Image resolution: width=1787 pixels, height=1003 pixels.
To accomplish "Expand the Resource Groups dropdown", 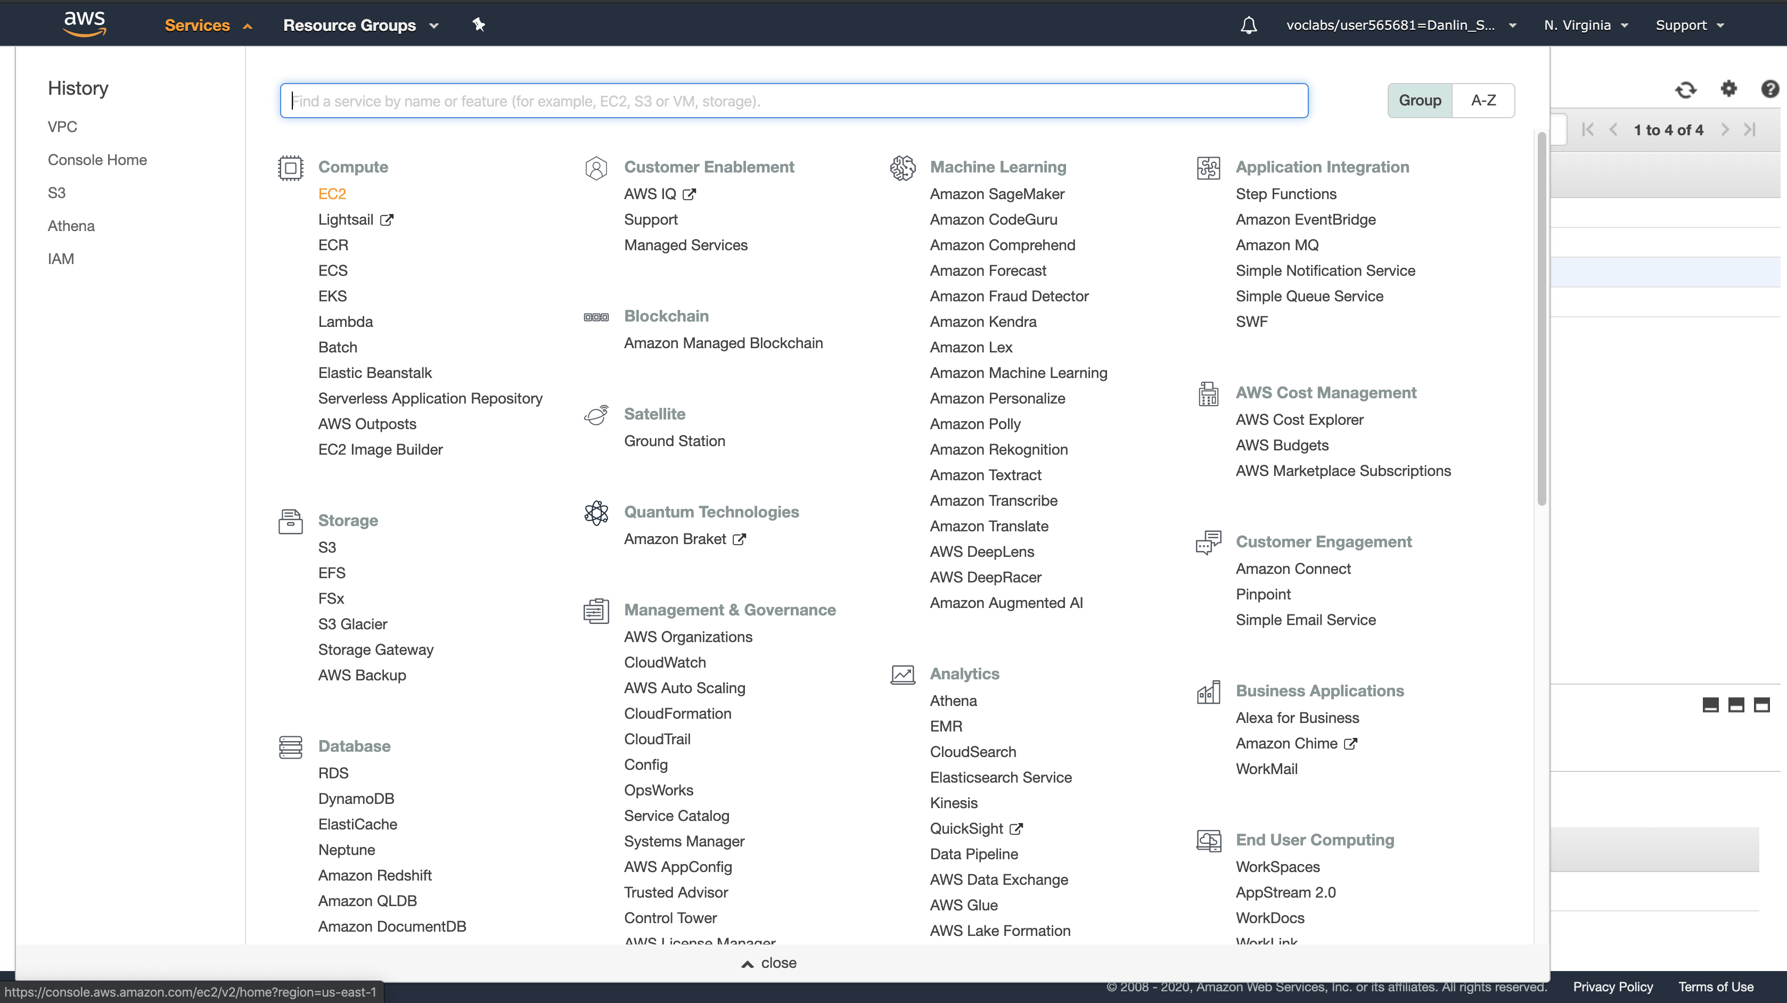I will [x=360, y=26].
